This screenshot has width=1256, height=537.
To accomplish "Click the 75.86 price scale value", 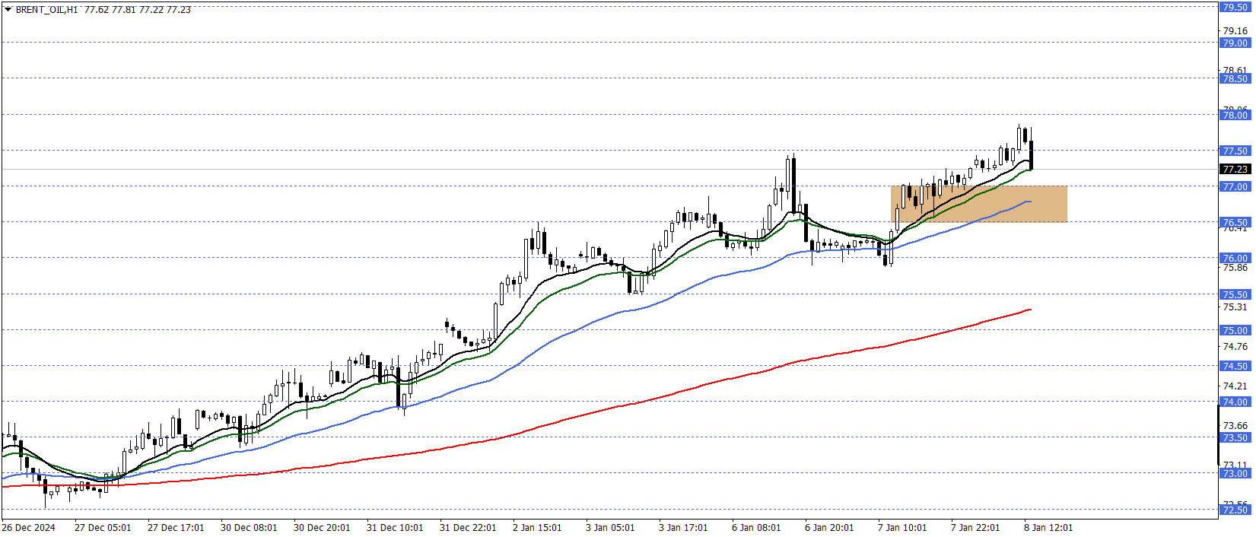I will 1235,268.
